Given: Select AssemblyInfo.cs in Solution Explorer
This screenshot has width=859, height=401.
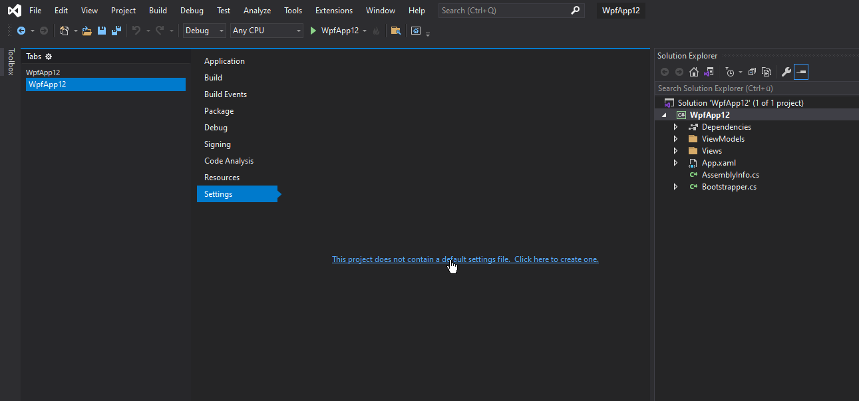Looking at the screenshot, I should click(x=730, y=175).
